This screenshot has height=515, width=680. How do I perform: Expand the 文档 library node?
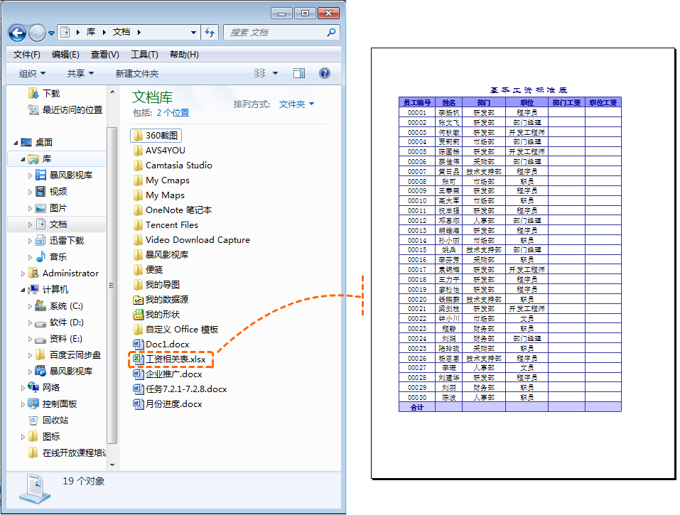pos(30,224)
